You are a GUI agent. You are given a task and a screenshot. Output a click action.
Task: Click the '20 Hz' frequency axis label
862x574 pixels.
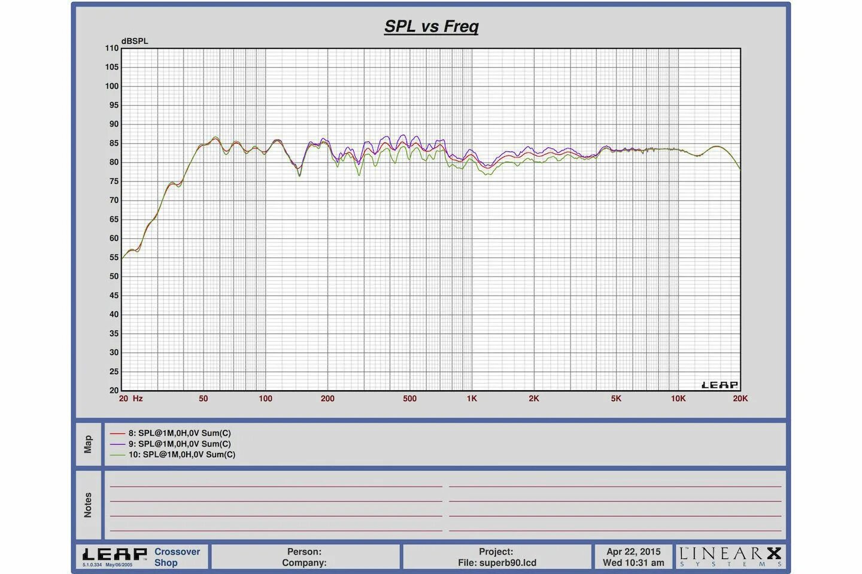tap(130, 398)
